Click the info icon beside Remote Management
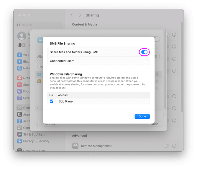The height and width of the screenshot is (169, 197). [x=174, y=146]
